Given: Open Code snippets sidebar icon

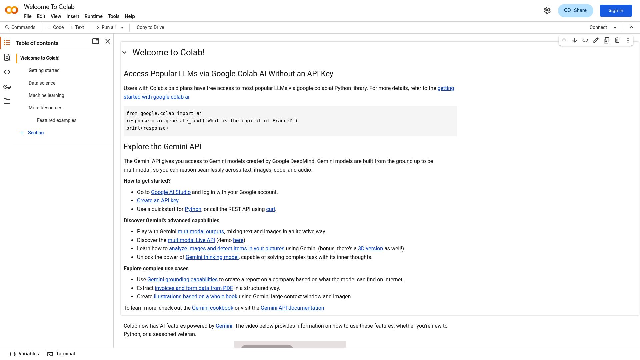Looking at the screenshot, I should pyautogui.click(x=7, y=72).
